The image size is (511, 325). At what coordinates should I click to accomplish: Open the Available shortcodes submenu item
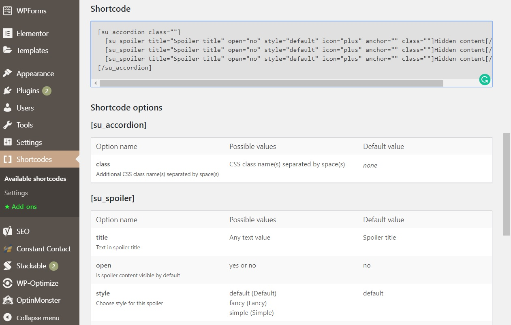coord(35,178)
